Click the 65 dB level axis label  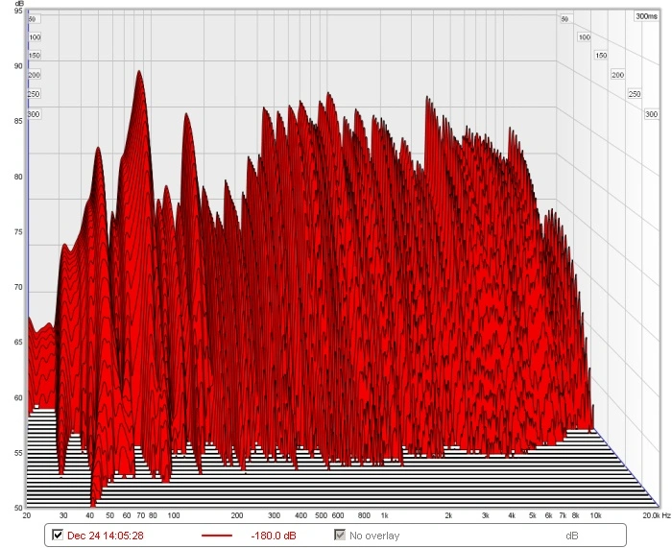pos(18,342)
